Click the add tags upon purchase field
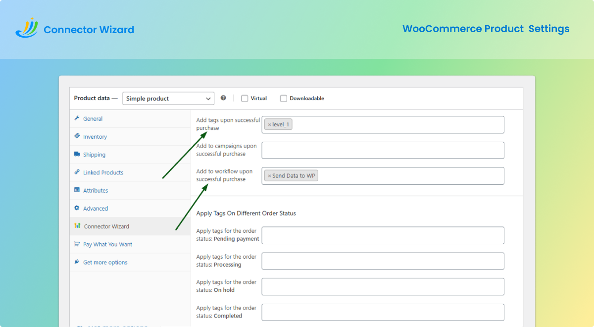The height and width of the screenshot is (327, 594). point(383,125)
